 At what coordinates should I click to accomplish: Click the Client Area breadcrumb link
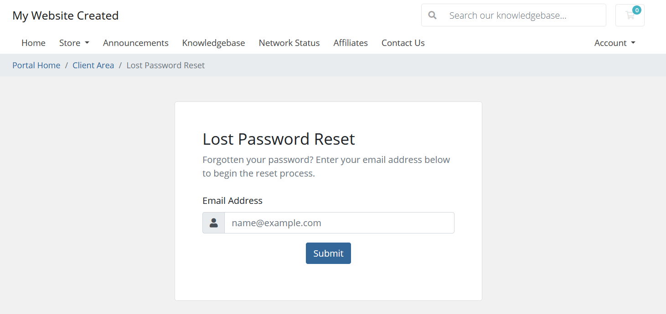point(93,65)
